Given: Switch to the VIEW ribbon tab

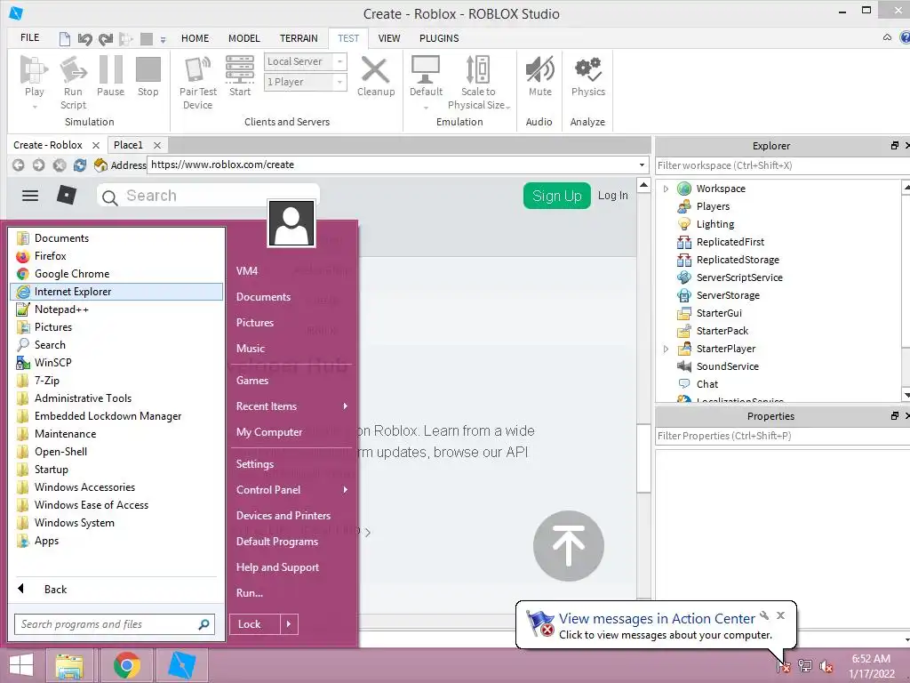Looking at the screenshot, I should (x=389, y=38).
